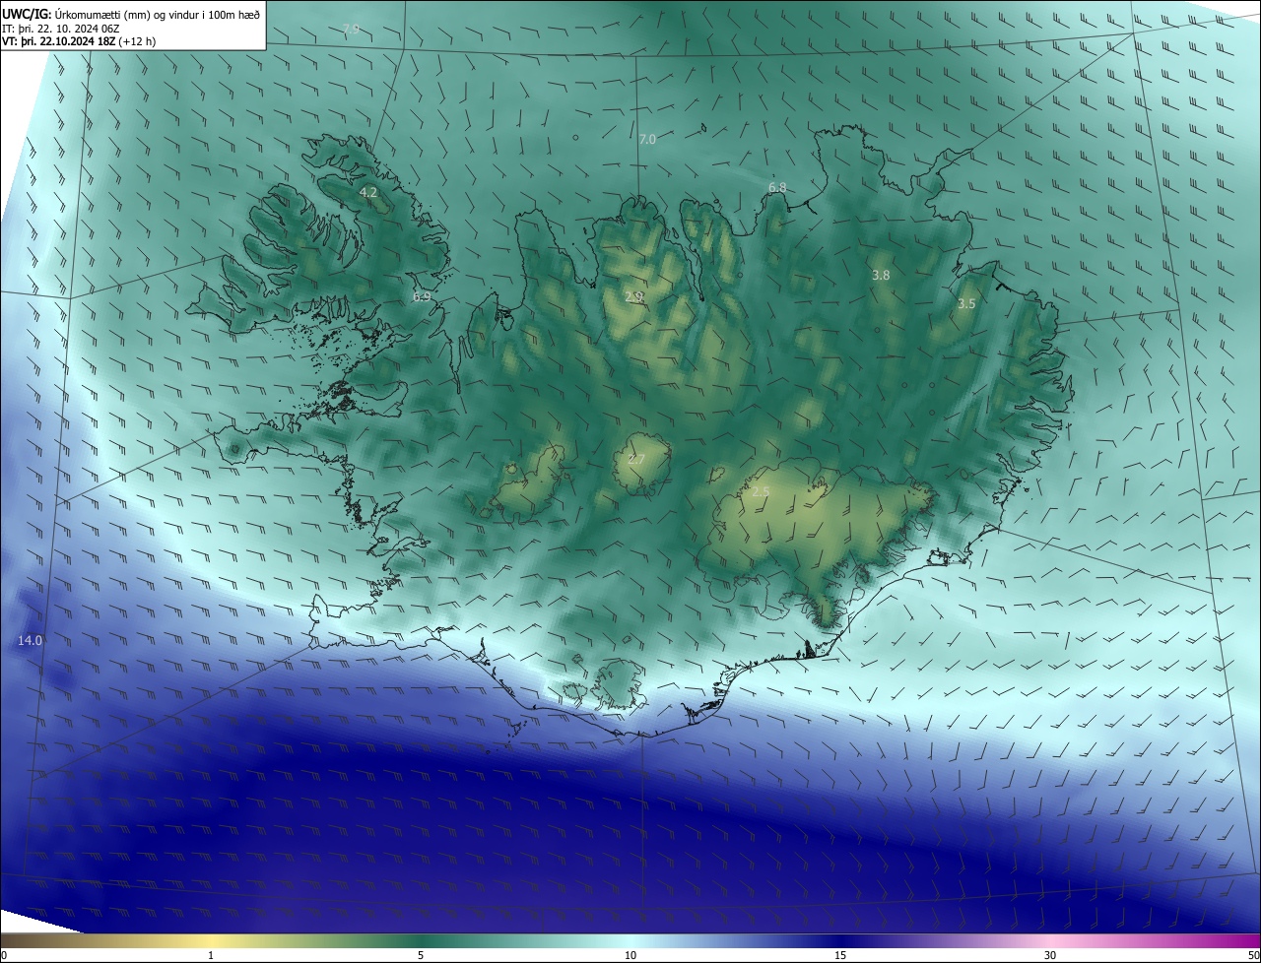This screenshot has width=1261, height=963.
Task: Click the 4.2 value in the Westfjords
Action: click(368, 192)
